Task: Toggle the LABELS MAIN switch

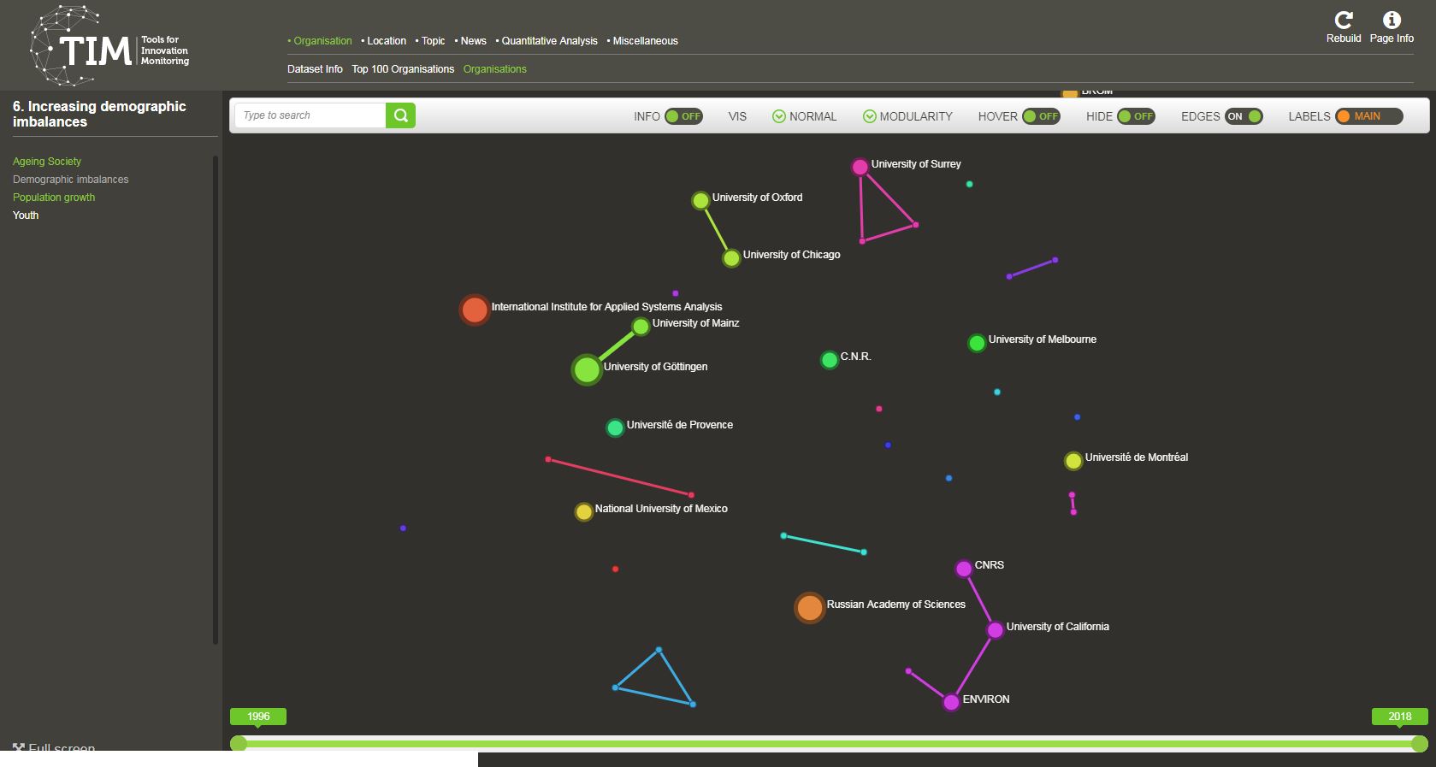Action: coord(1368,116)
